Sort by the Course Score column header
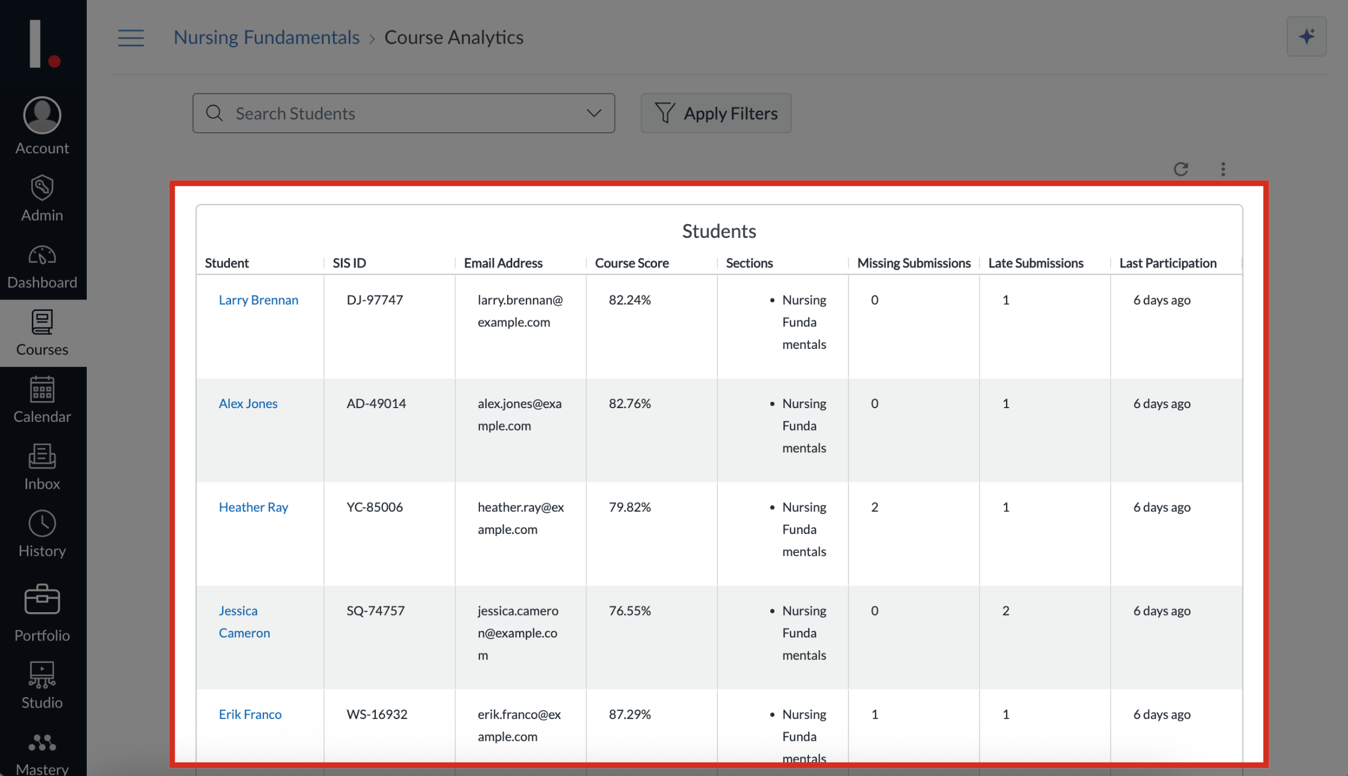 point(632,263)
